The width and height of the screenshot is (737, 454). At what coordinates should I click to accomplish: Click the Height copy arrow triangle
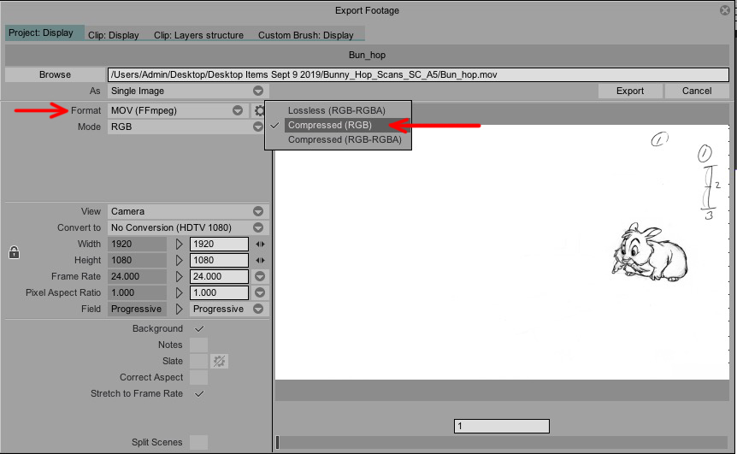pyautogui.click(x=179, y=261)
